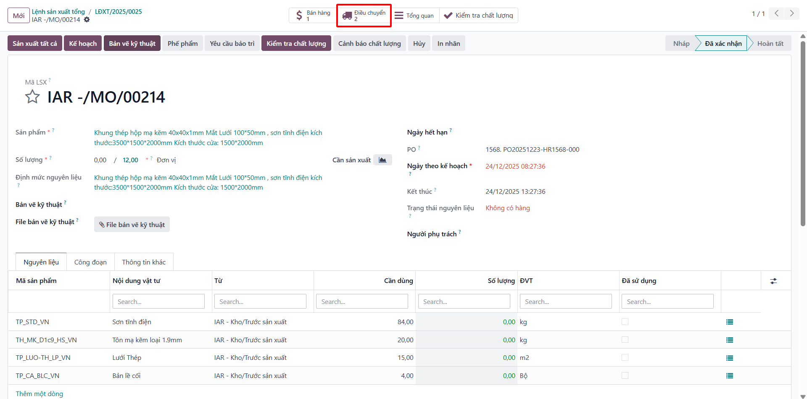
Task: Open details list icon for TP_STD_VN row
Action: coord(730,322)
